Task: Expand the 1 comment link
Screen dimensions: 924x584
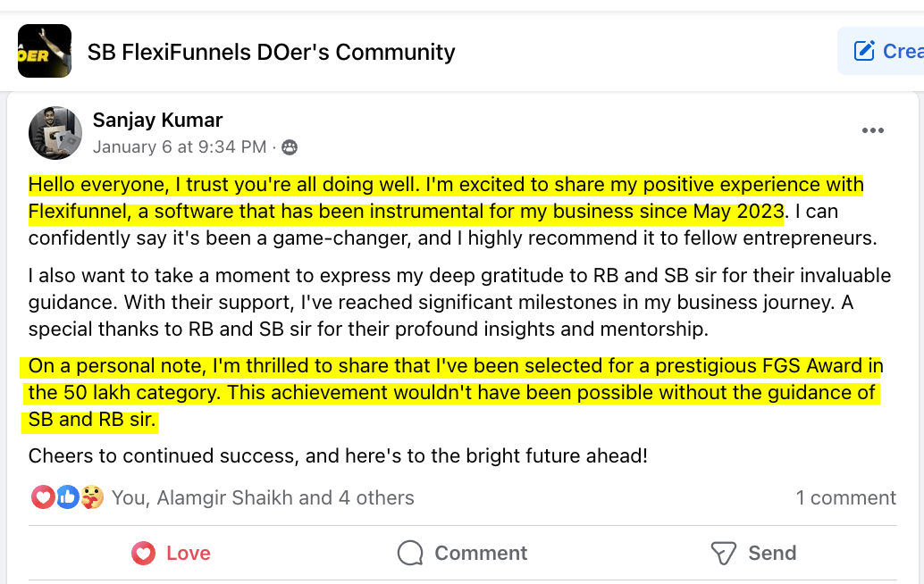Action: (845, 497)
